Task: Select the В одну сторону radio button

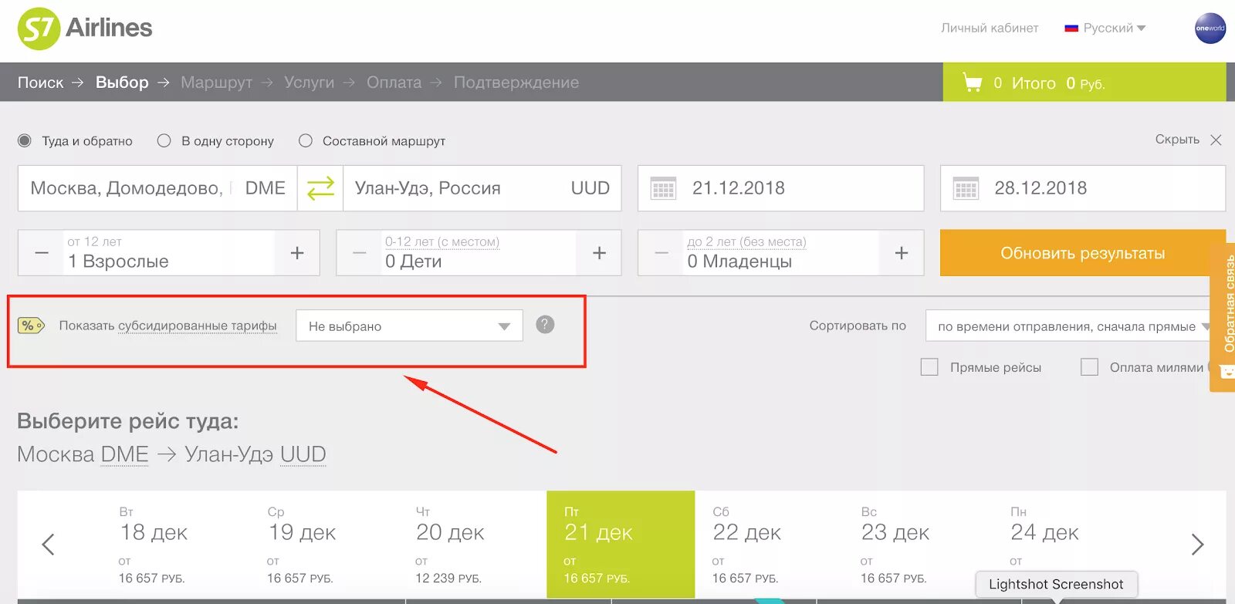Action: (164, 140)
